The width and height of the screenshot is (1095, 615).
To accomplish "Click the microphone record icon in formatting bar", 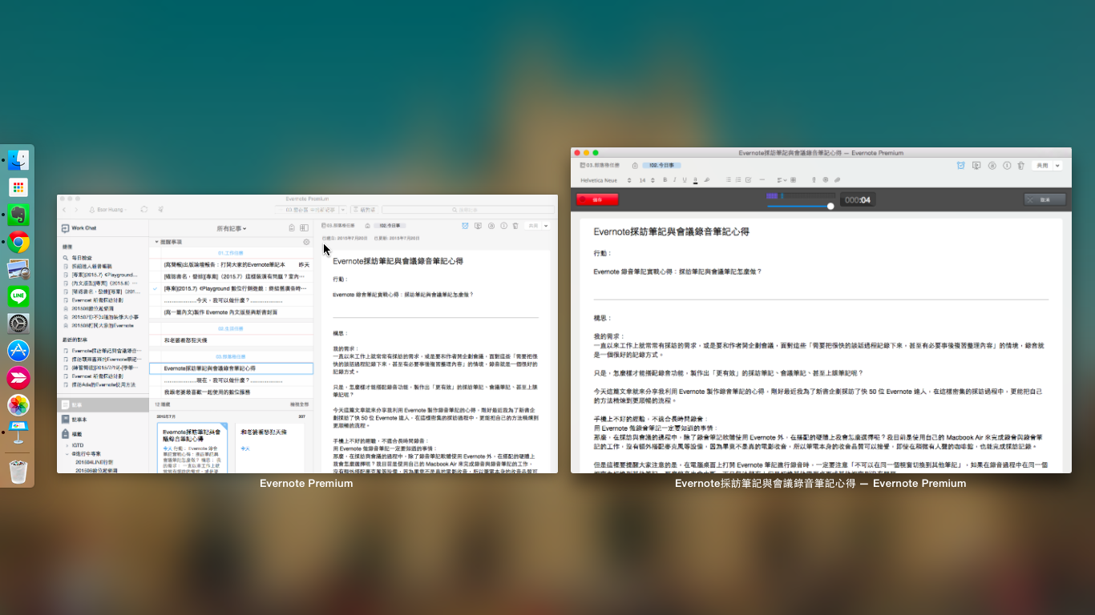I will pos(814,180).
